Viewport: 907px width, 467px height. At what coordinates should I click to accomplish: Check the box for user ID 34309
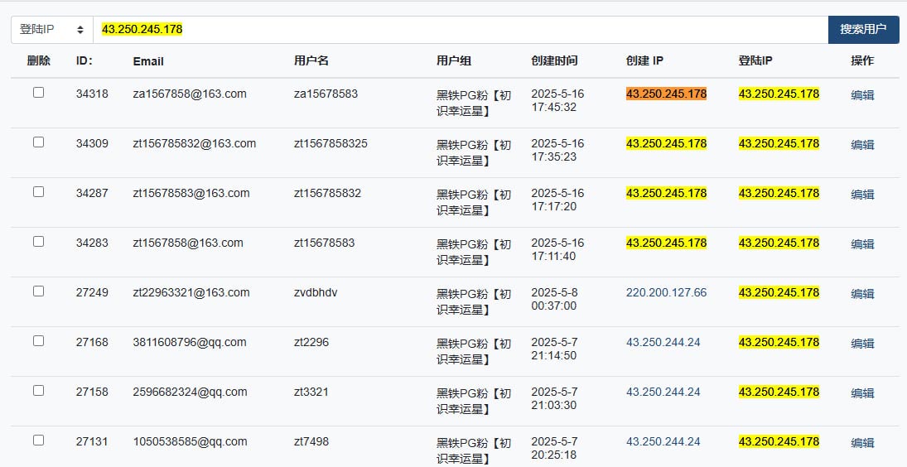pyautogui.click(x=39, y=142)
